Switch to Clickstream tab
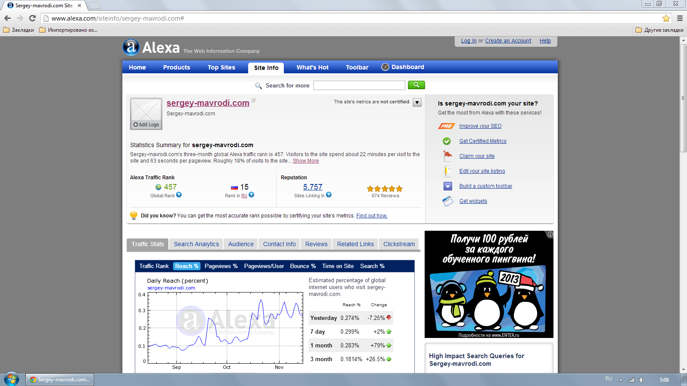 click(x=399, y=244)
